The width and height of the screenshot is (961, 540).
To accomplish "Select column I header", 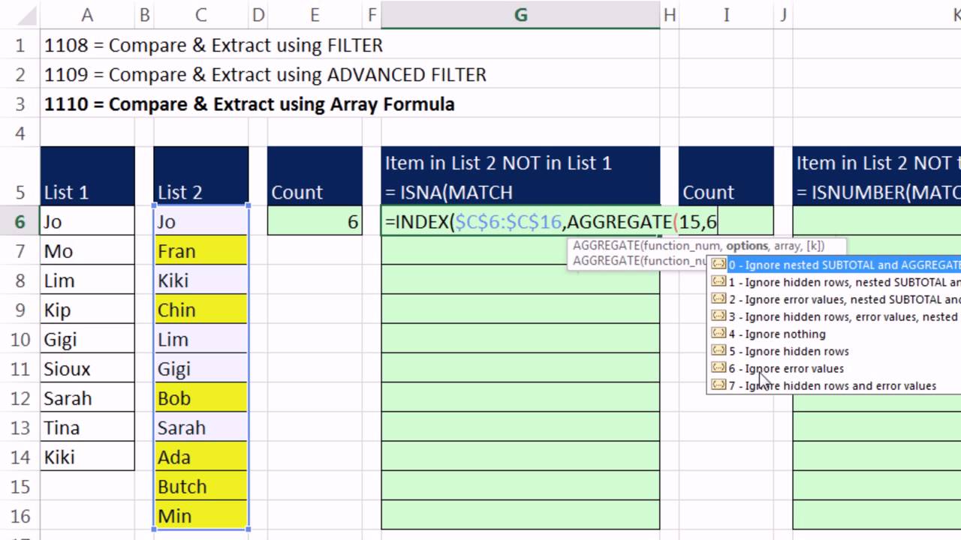I will [x=726, y=14].
